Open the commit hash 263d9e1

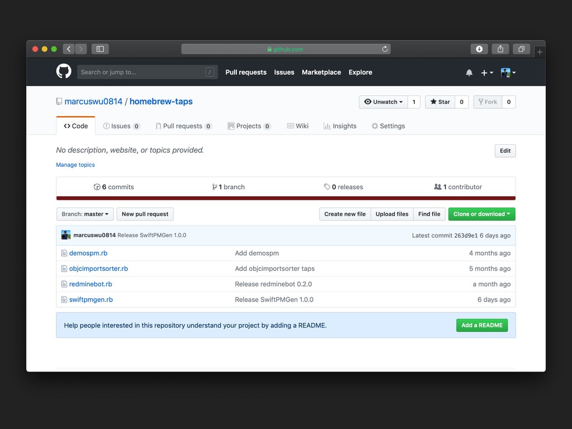click(466, 236)
